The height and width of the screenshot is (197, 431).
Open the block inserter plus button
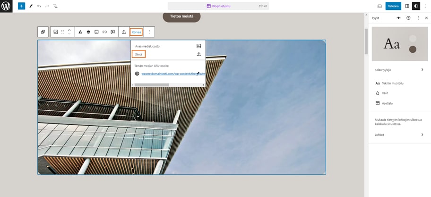pos(21,6)
